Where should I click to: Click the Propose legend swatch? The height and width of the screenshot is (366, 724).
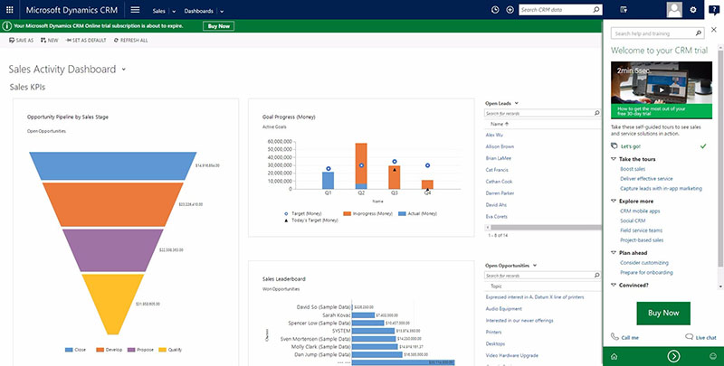(131, 350)
